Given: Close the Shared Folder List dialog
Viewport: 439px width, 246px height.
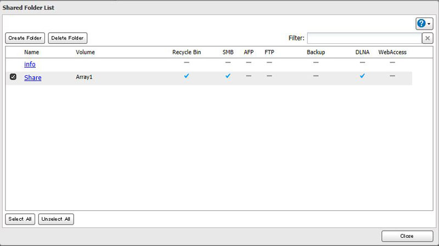Looking at the screenshot, I should (x=407, y=236).
